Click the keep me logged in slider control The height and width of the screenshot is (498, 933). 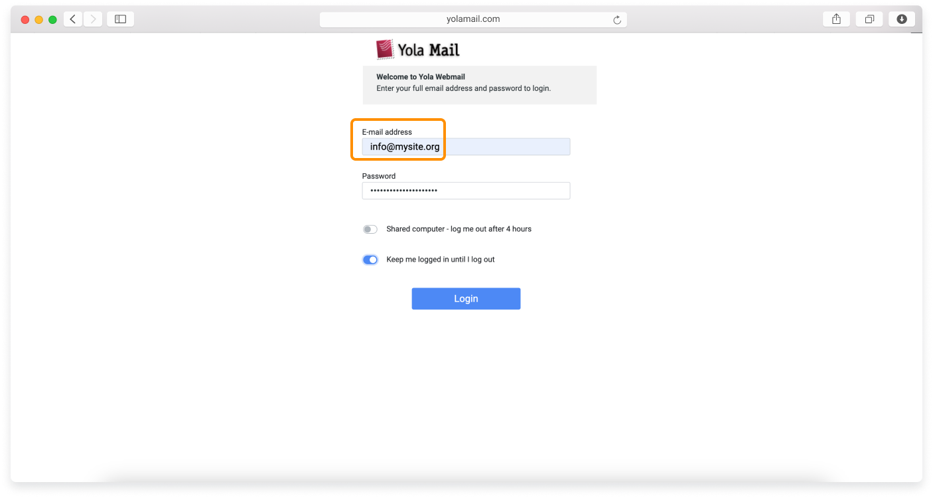point(370,259)
